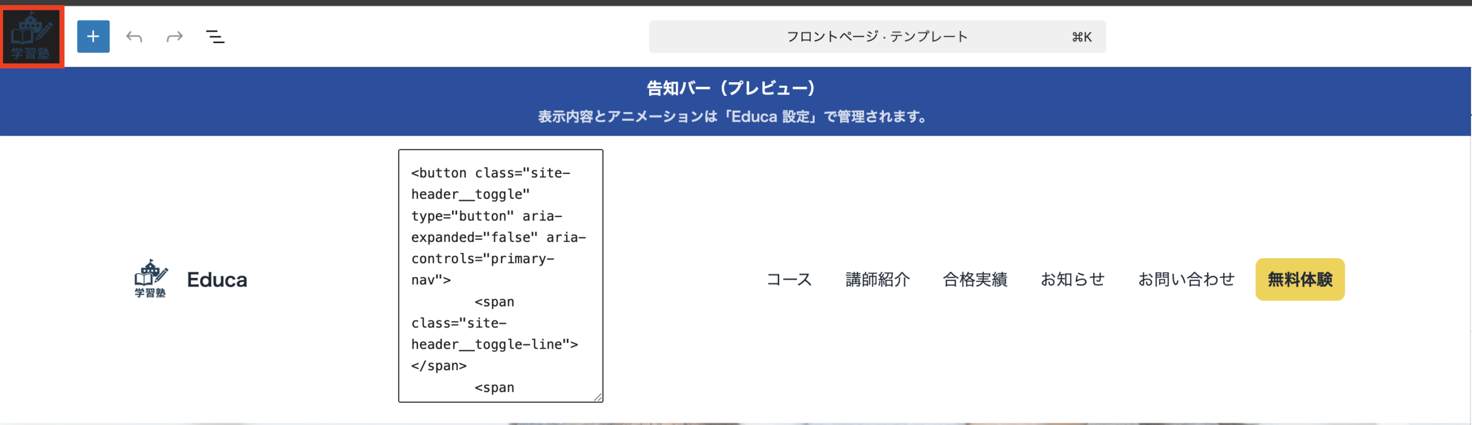Grab the HTML textarea resize handle
The width and height of the screenshot is (1472, 425).
[x=597, y=397]
